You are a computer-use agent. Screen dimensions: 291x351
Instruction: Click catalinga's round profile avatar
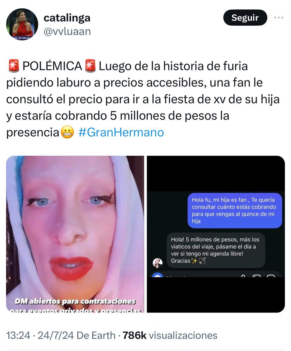(x=22, y=25)
